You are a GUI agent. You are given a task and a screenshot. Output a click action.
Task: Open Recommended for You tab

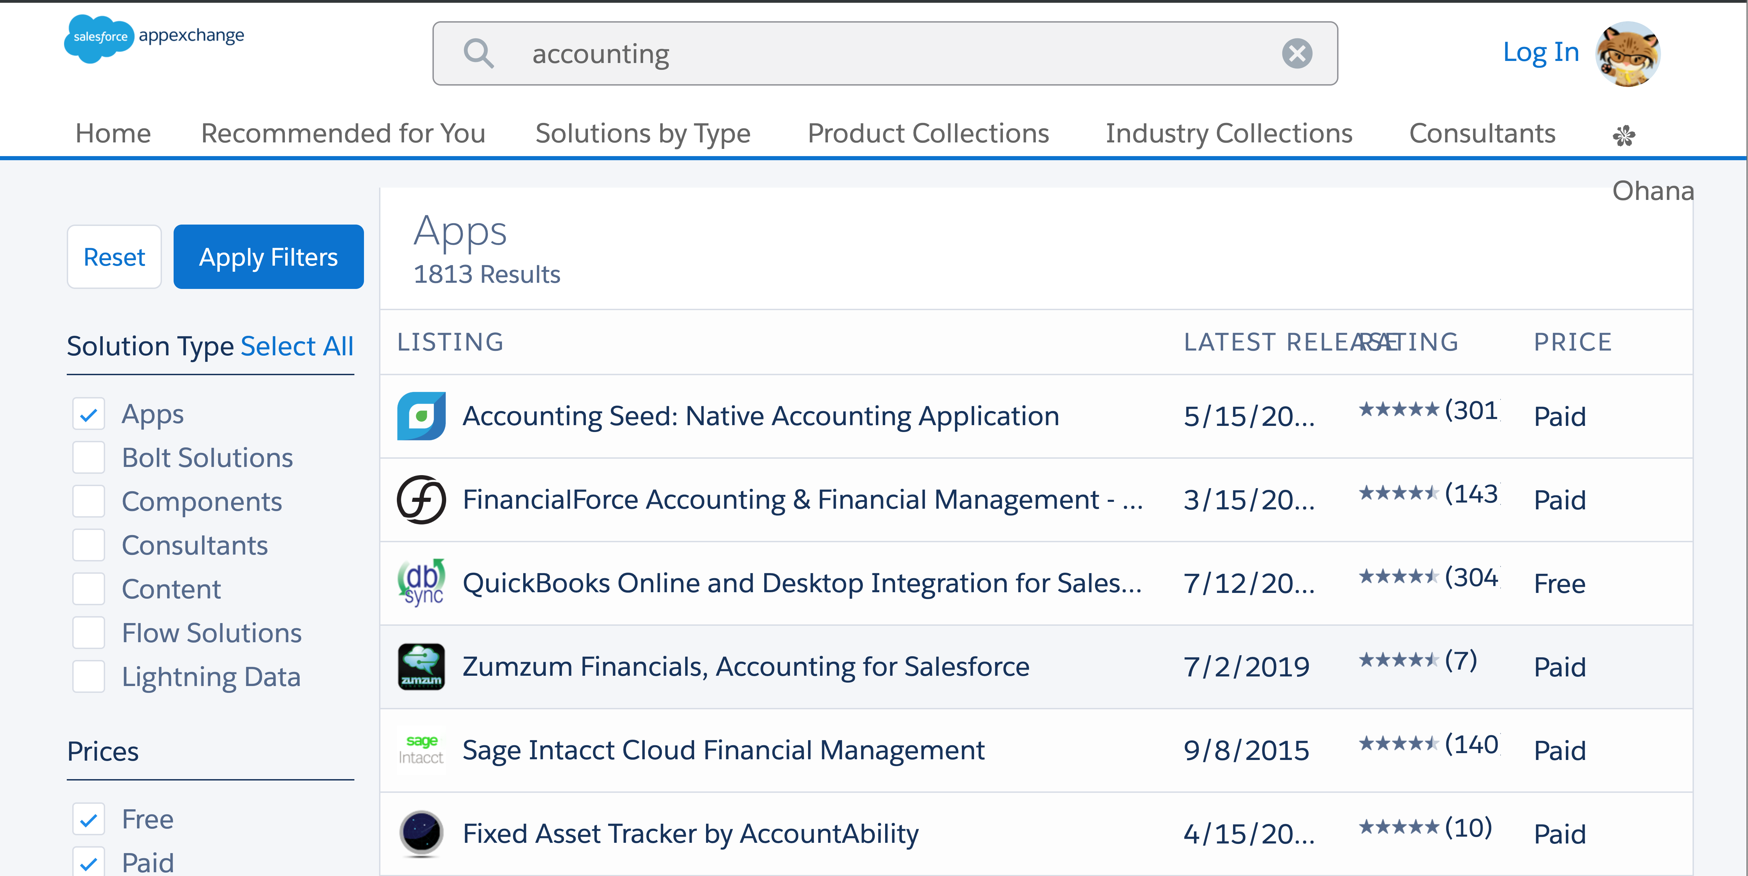tap(343, 133)
